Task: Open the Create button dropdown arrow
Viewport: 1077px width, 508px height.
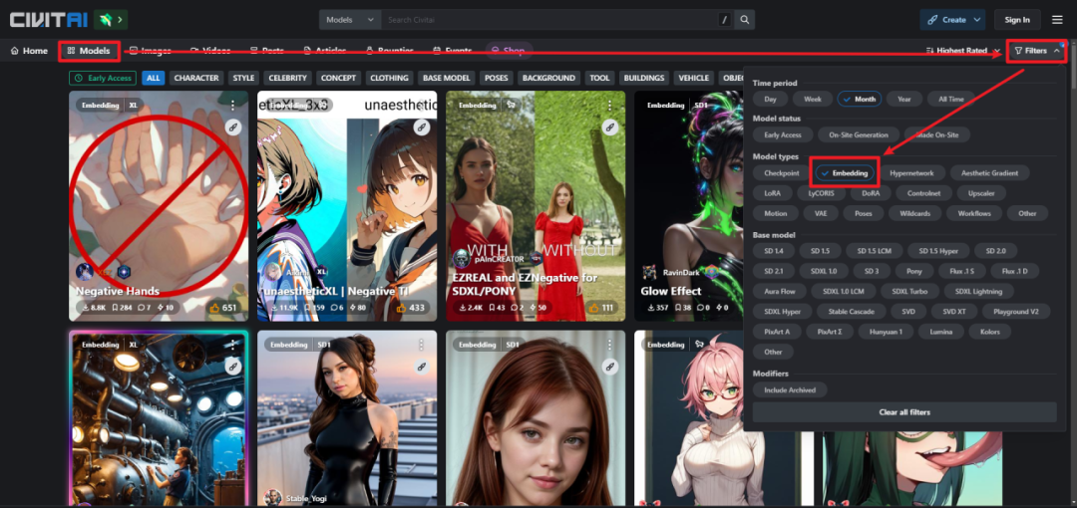Action: click(x=976, y=20)
